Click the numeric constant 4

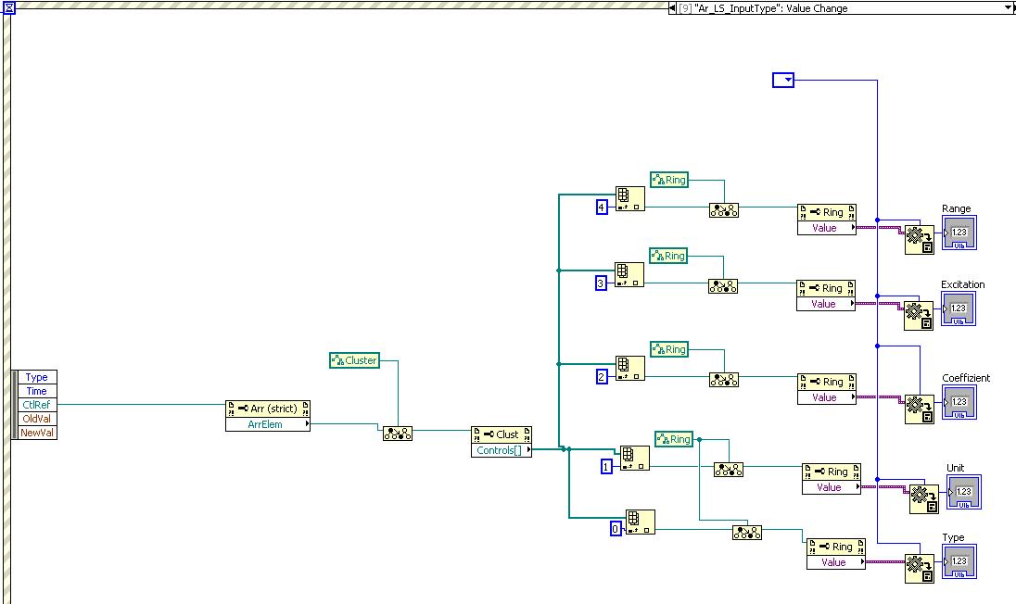click(602, 208)
